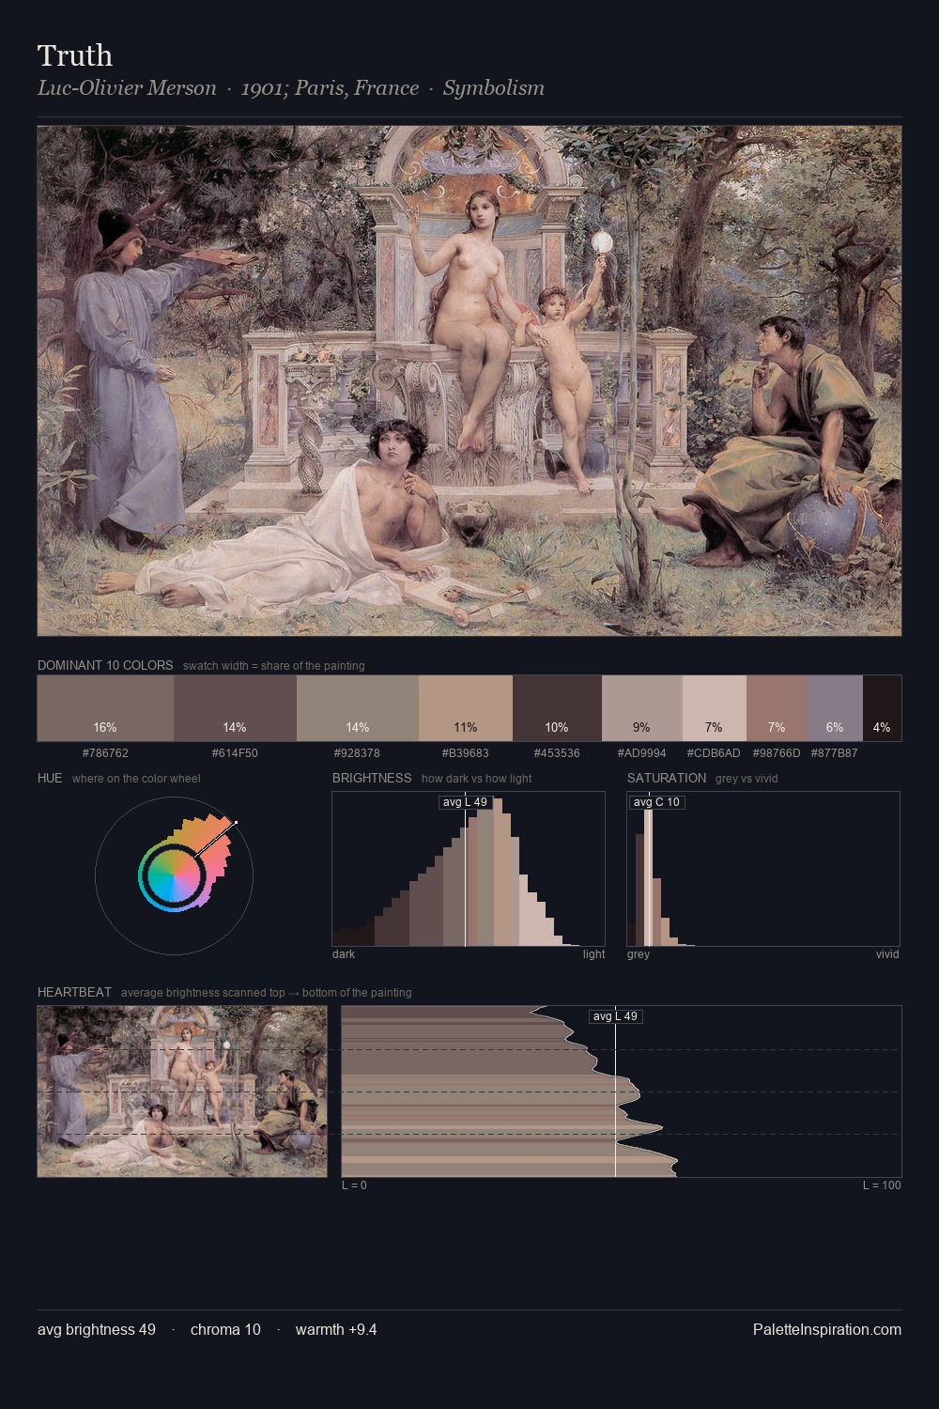Click the footer warmth +9.4 text
The width and height of the screenshot is (939, 1409).
click(336, 1329)
